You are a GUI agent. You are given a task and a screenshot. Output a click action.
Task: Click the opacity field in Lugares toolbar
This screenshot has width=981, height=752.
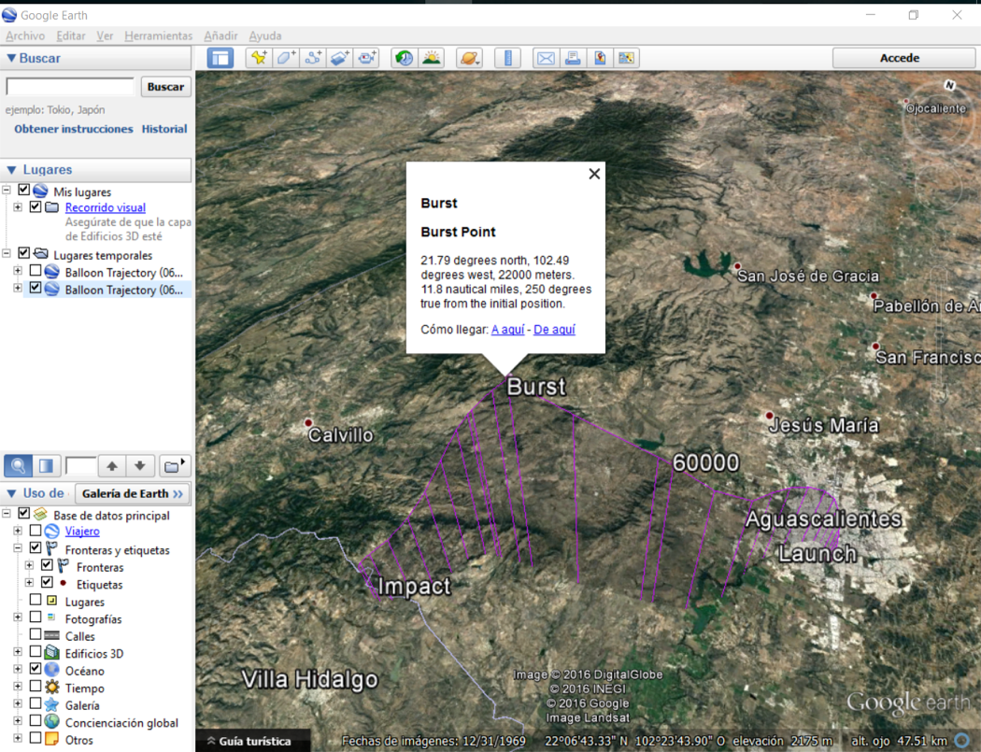click(80, 465)
